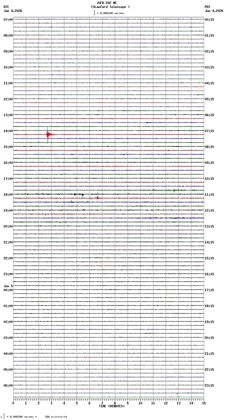Click the bottom scale text 200 microvolts
The height and width of the screenshot is (420, 225).
coord(56,417)
